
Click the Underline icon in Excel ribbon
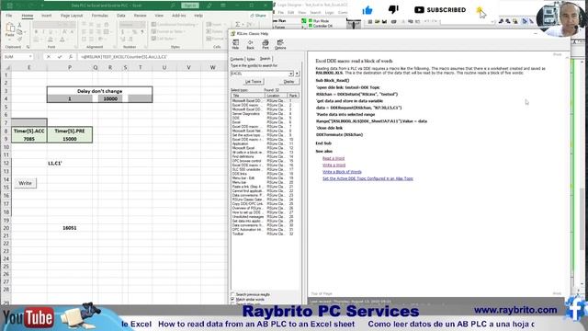tap(51, 32)
